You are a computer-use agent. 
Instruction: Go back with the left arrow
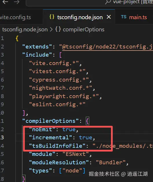point(5,2)
